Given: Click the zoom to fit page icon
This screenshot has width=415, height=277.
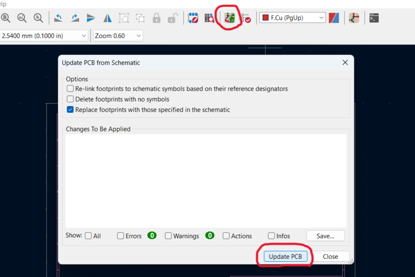Looking at the screenshot, I should click(5, 18).
